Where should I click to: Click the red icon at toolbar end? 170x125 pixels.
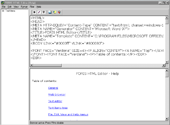pyautogui.click(x=59, y=12)
